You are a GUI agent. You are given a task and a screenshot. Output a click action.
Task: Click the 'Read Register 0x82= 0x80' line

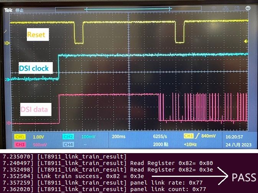coord(108,163)
